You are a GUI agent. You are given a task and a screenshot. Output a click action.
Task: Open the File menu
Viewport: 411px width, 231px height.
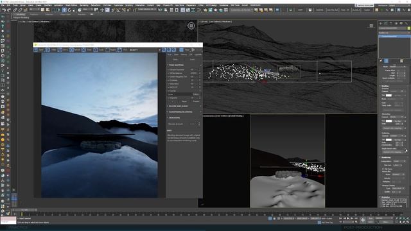coord(3,5)
